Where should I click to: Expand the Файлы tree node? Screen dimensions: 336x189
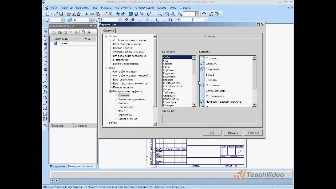point(106,123)
